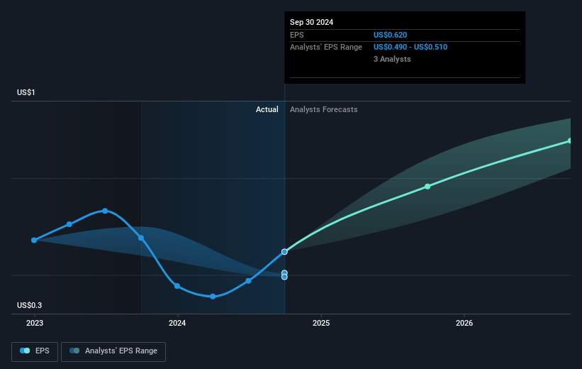Click the EPS peak point in mid-2023
The width and height of the screenshot is (582, 369).
[x=105, y=211]
